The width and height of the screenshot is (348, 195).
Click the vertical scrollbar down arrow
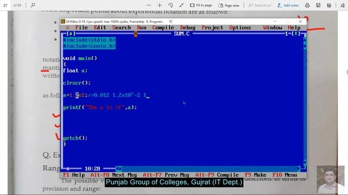point(305,162)
